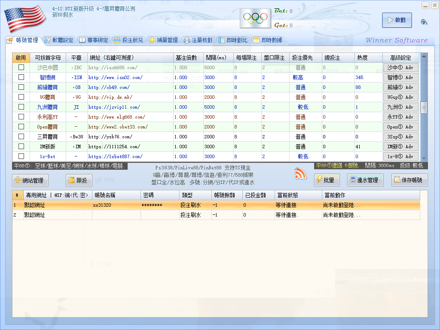Click the orange RSS feed icon
The height and width of the screenshot is (330, 440).
click(x=300, y=173)
